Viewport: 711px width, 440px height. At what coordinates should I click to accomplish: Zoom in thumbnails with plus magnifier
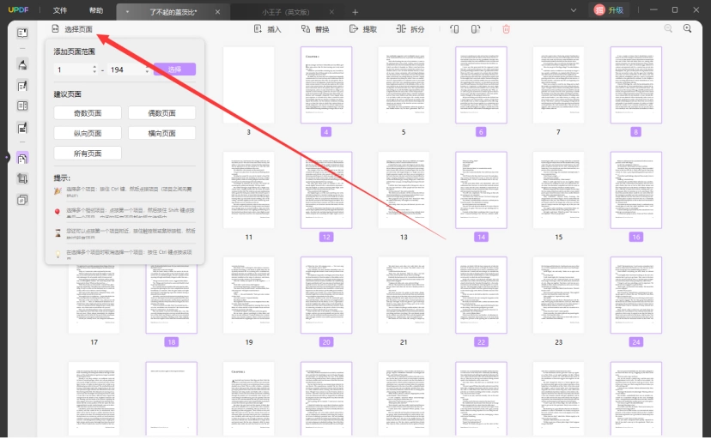(x=688, y=28)
